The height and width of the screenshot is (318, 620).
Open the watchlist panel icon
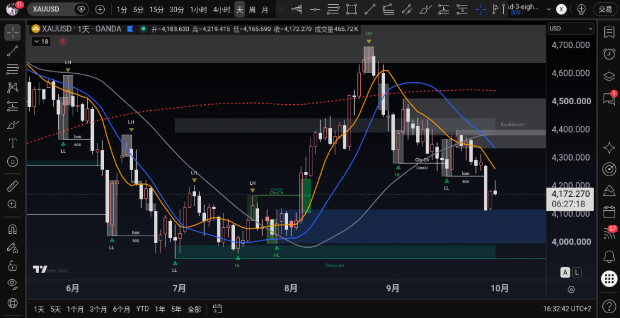(609, 33)
